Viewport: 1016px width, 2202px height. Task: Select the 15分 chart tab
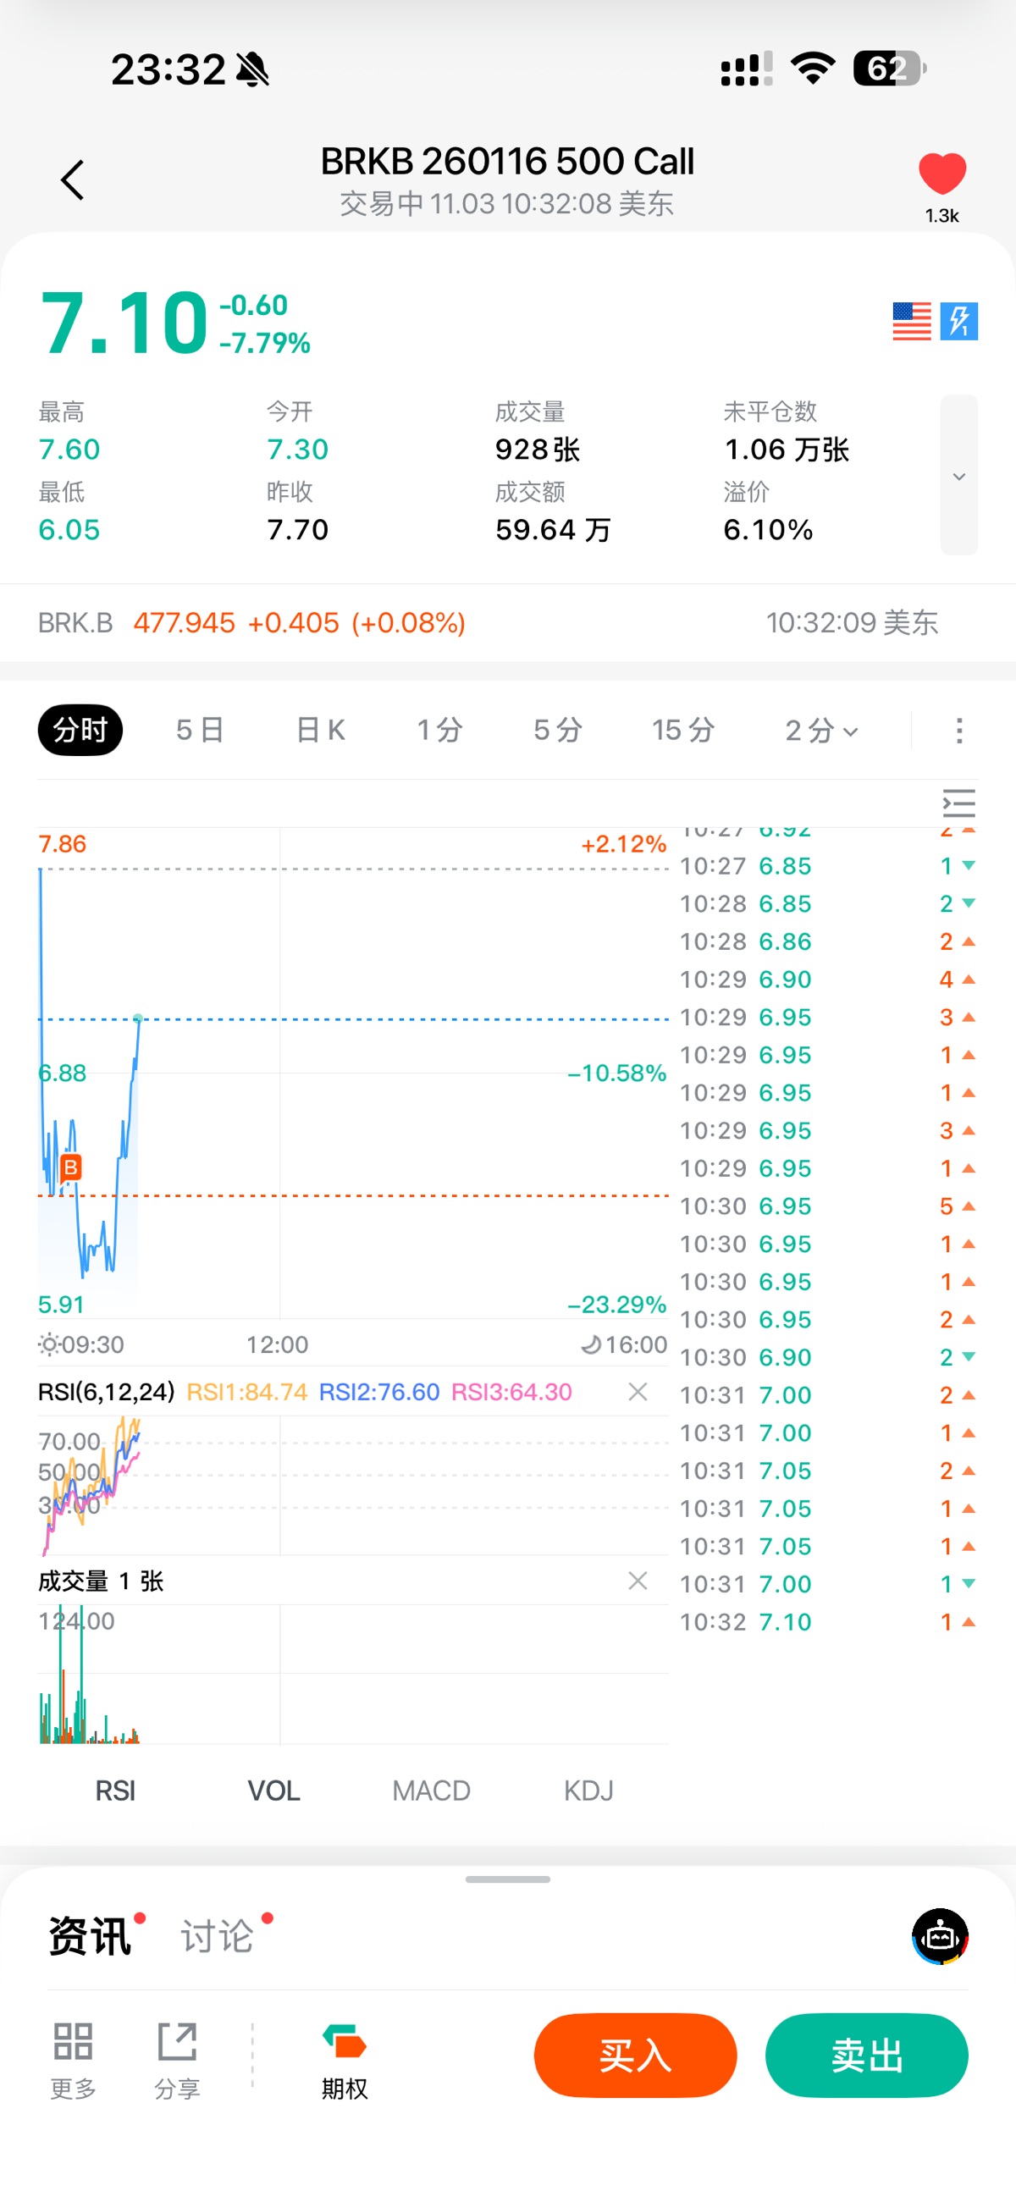coord(683,730)
